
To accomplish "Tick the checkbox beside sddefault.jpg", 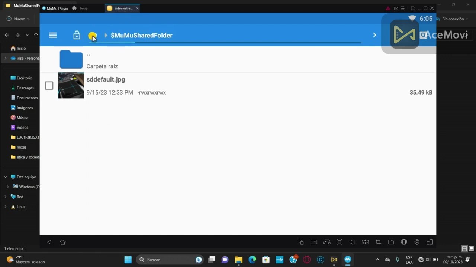I will click(49, 86).
